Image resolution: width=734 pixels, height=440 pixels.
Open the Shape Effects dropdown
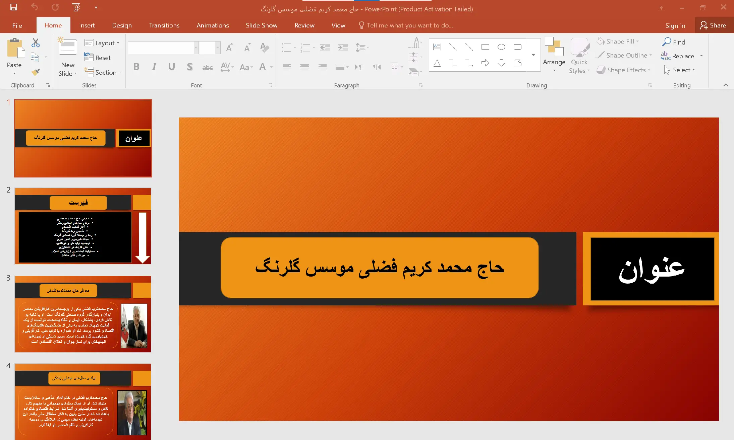(x=623, y=70)
